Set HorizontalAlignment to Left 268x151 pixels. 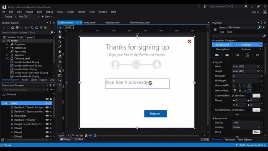pyautogui.click(x=235, y=86)
